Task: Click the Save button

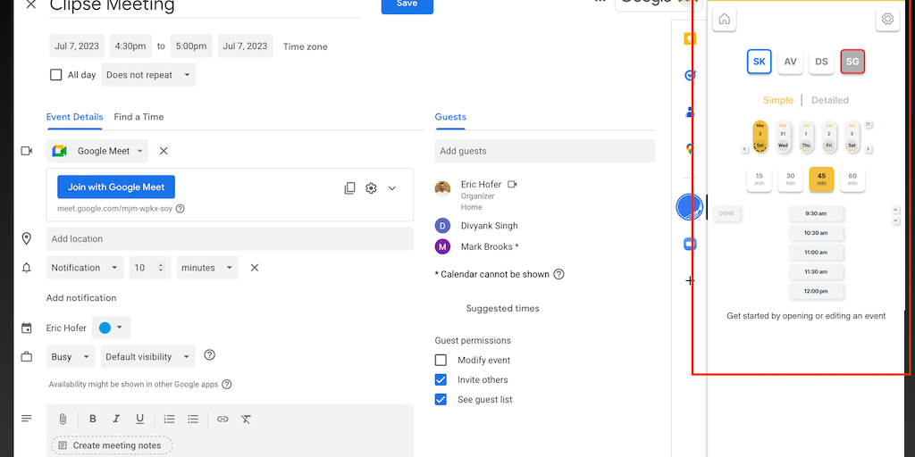Action: point(407,4)
